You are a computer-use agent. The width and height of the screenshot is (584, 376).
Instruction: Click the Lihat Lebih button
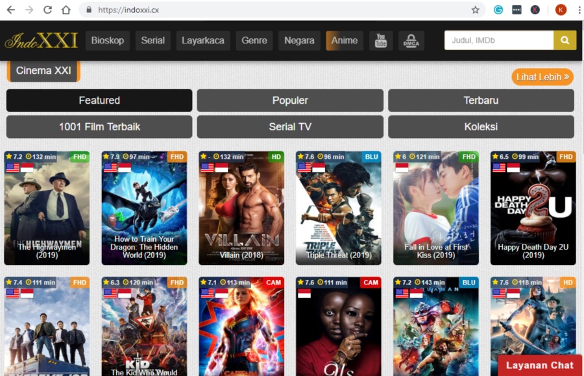point(542,77)
